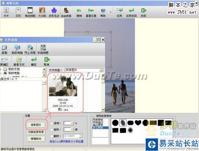Viewport: 199px width, 151px height.
Task: Enable the 透明 transparency checkbox
Action: pyautogui.click(x=52, y=123)
